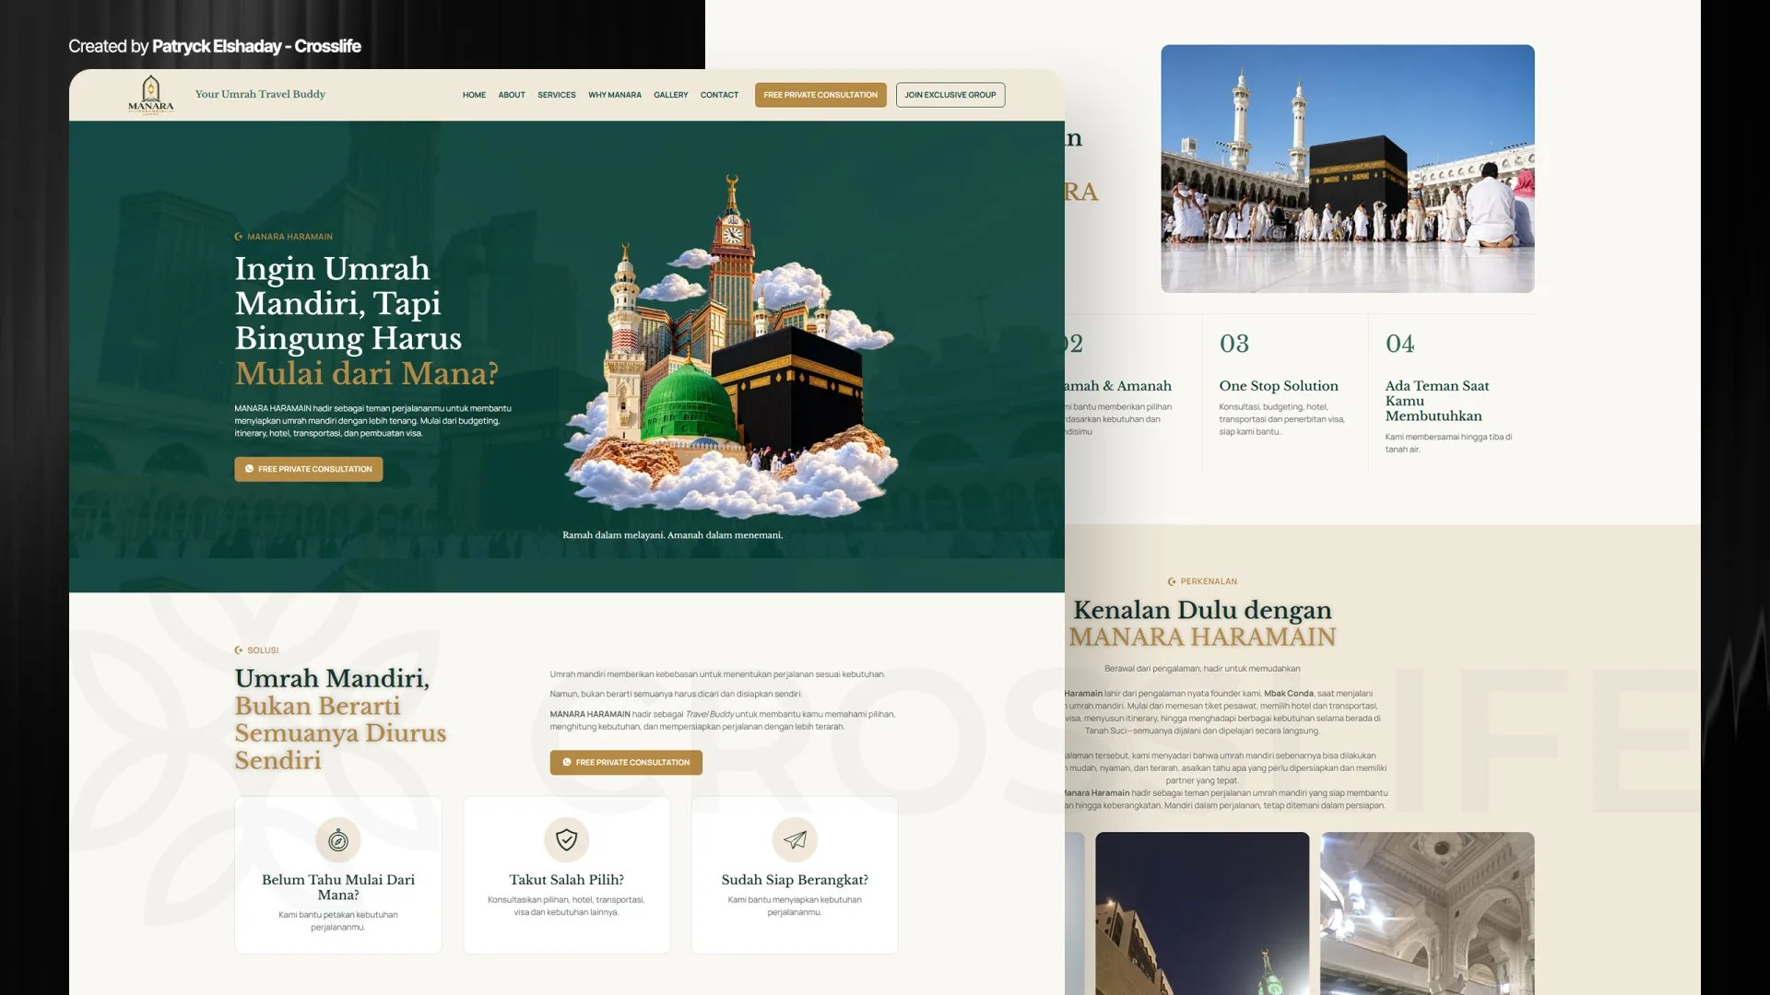Viewport: 1770px width, 995px height.
Task: Click the 'Belum Tahu Mulai Dari Mana?' card title
Action: point(338,887)
